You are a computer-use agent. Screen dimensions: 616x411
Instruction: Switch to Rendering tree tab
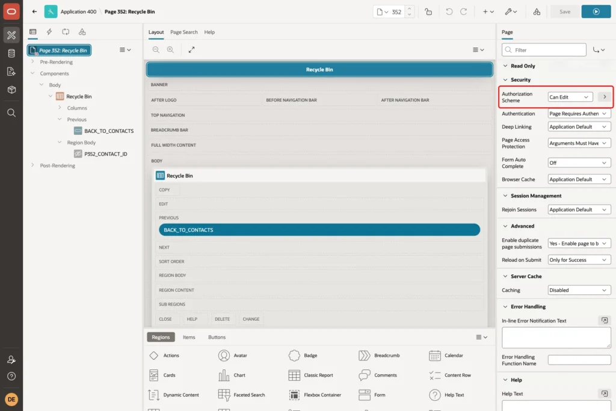[33, 32]
